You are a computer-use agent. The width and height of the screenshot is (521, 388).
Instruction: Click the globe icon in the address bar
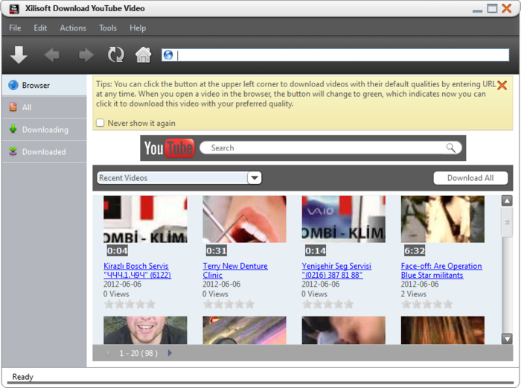[x=168, y=55]
